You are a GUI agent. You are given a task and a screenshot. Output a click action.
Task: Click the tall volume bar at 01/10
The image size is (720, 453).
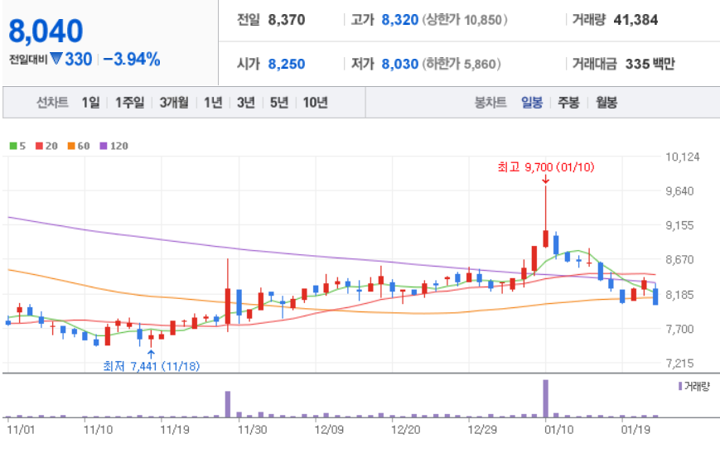[x=545, y=398]
